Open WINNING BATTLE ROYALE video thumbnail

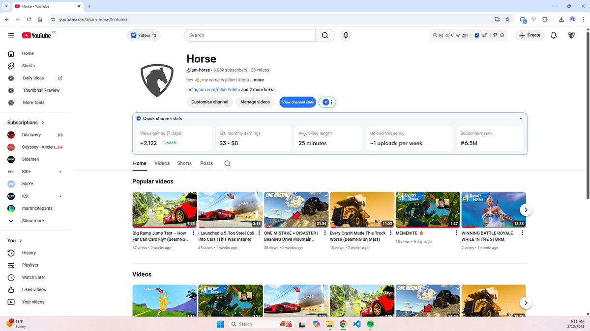pyautogui.click(x=494, y=210)
